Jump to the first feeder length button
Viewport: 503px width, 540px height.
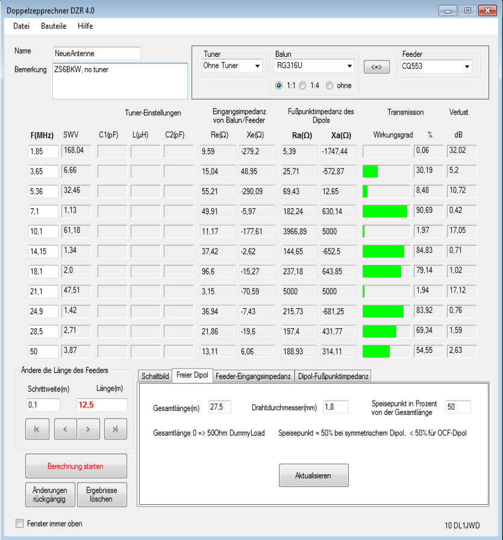37,429
